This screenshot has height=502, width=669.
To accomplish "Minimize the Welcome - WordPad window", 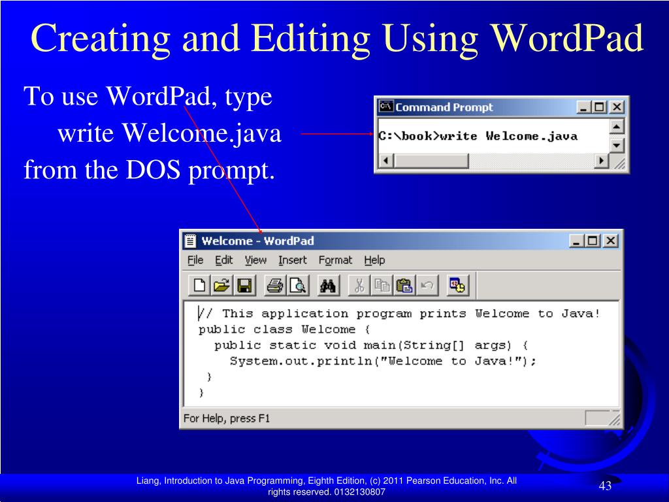I will coord(577,241).
